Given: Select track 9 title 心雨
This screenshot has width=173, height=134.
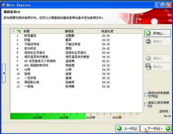Looking at the screenshot, I should click(27, 69).
